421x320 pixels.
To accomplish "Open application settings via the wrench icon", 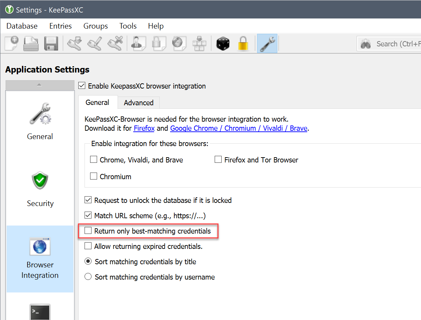I will pos(267,43).
